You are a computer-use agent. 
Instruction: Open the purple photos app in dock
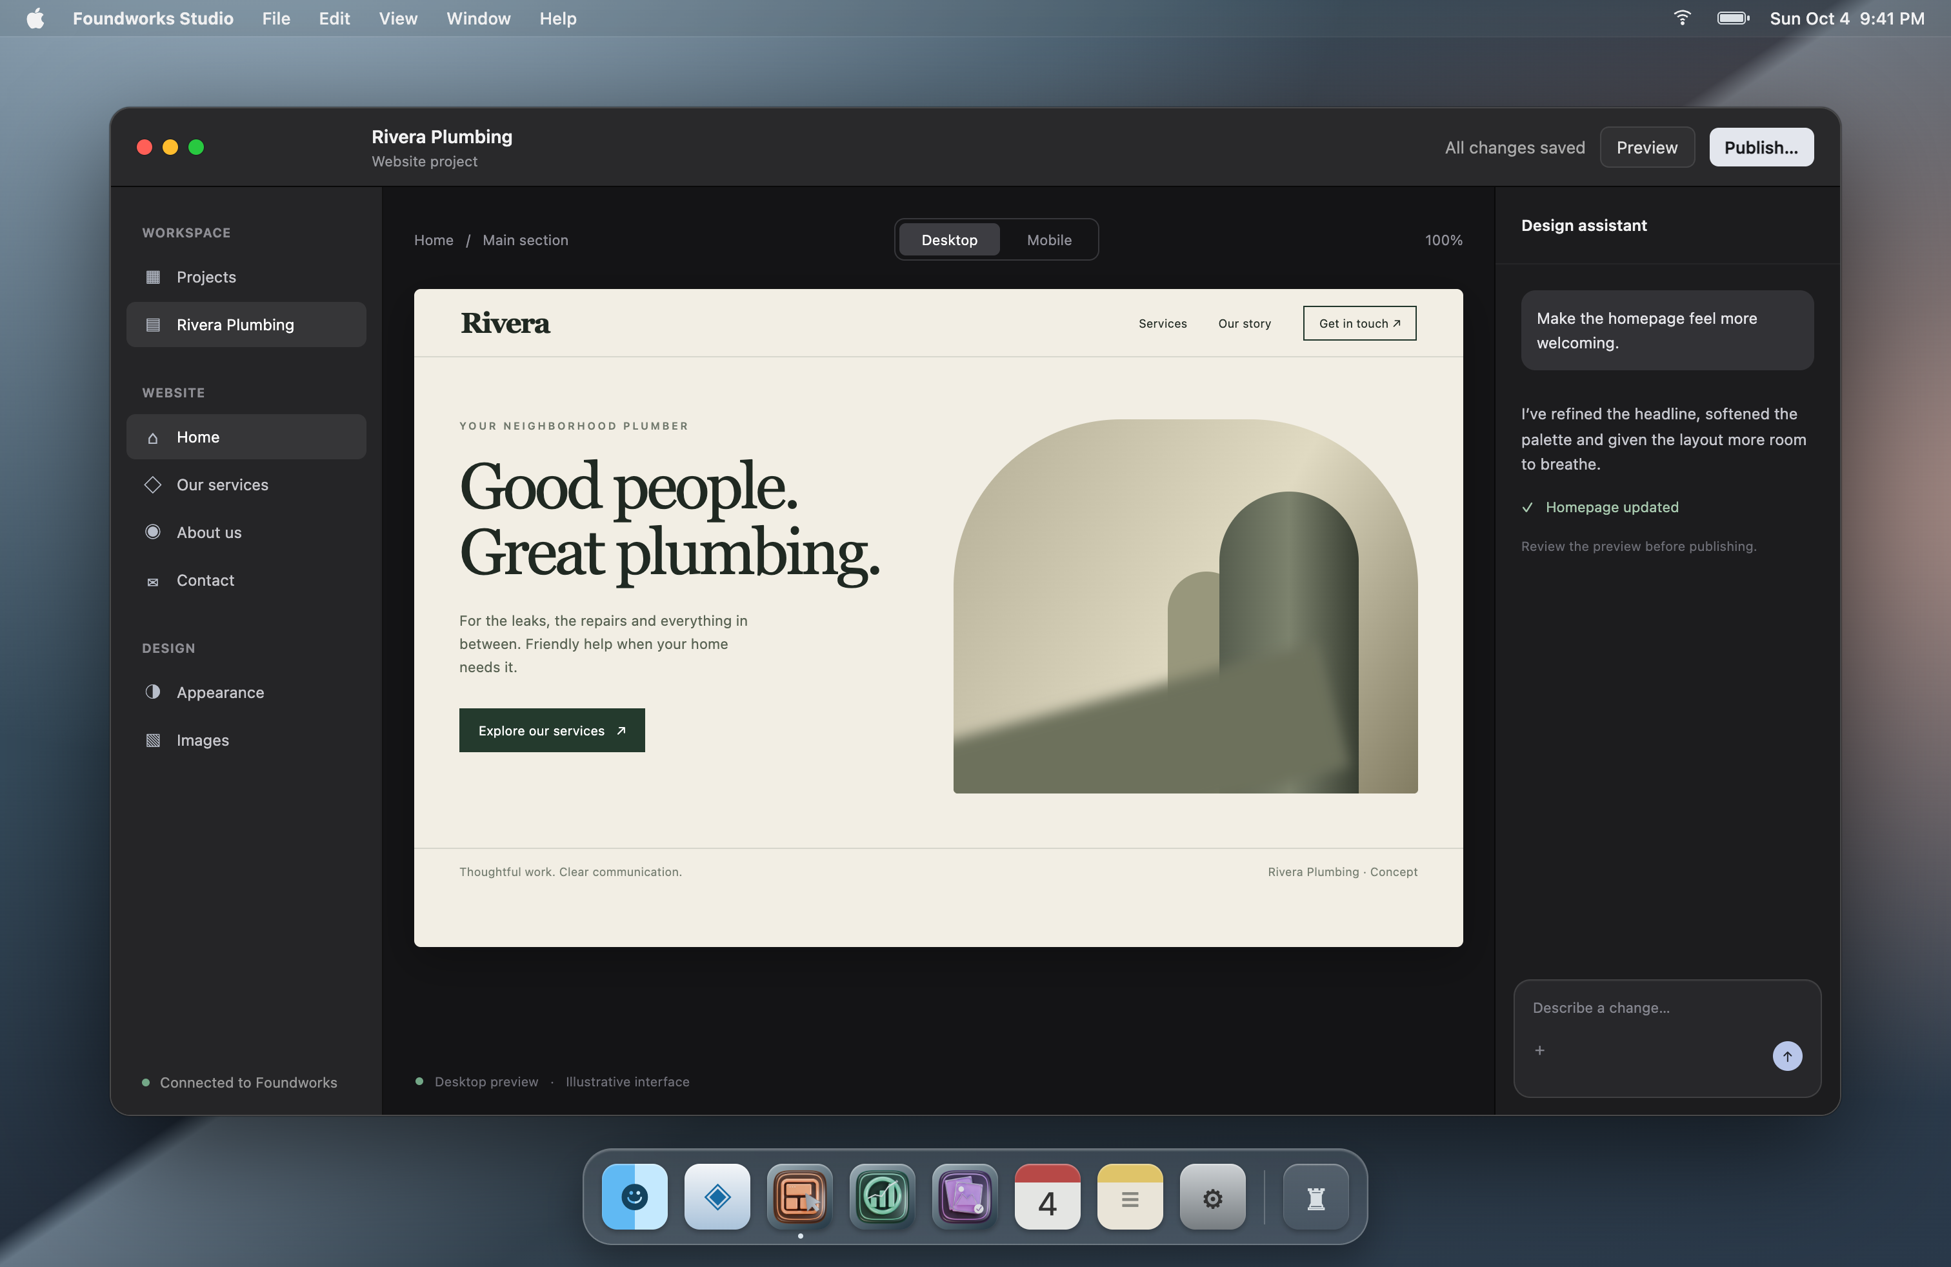[x=965, y=1197]
